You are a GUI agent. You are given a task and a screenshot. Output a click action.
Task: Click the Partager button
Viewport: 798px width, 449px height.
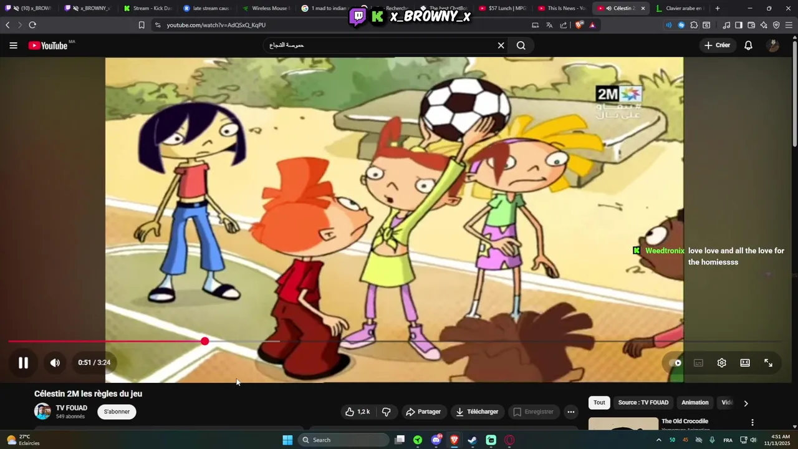(423, 412)
